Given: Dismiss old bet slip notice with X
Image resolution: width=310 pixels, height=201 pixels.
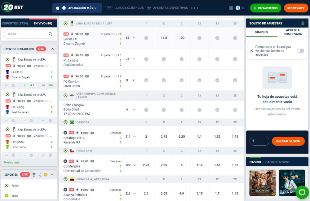Looking at the screenshot, I should [251, 51].
